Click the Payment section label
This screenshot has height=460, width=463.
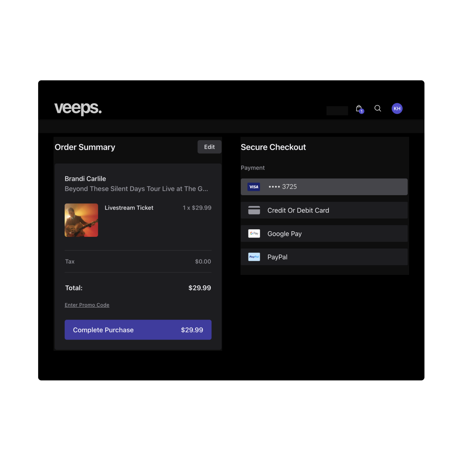point(253,168)
